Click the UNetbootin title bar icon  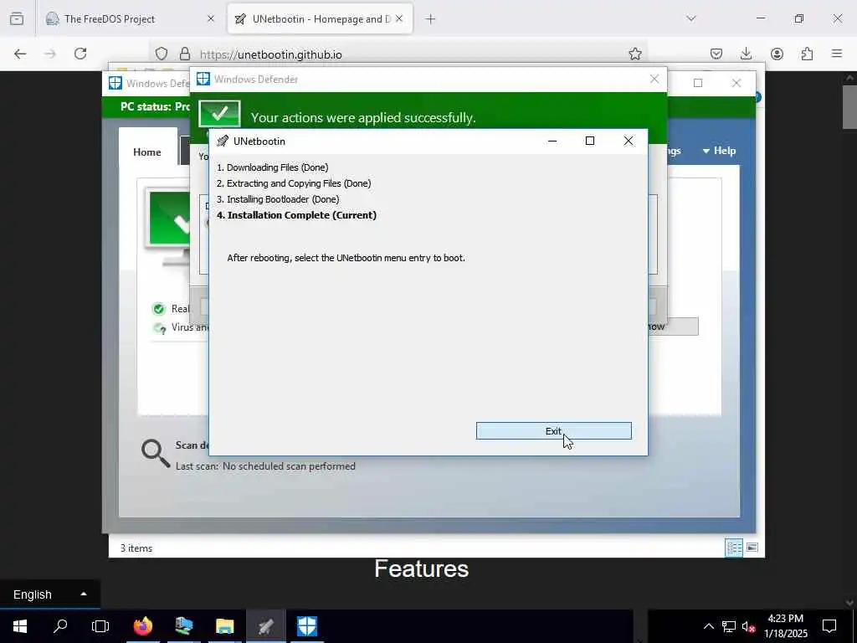click(223, 141)
